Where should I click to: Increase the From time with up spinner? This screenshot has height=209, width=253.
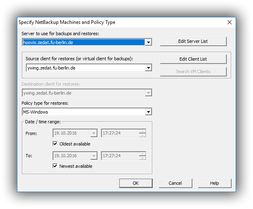click(143, 131)
